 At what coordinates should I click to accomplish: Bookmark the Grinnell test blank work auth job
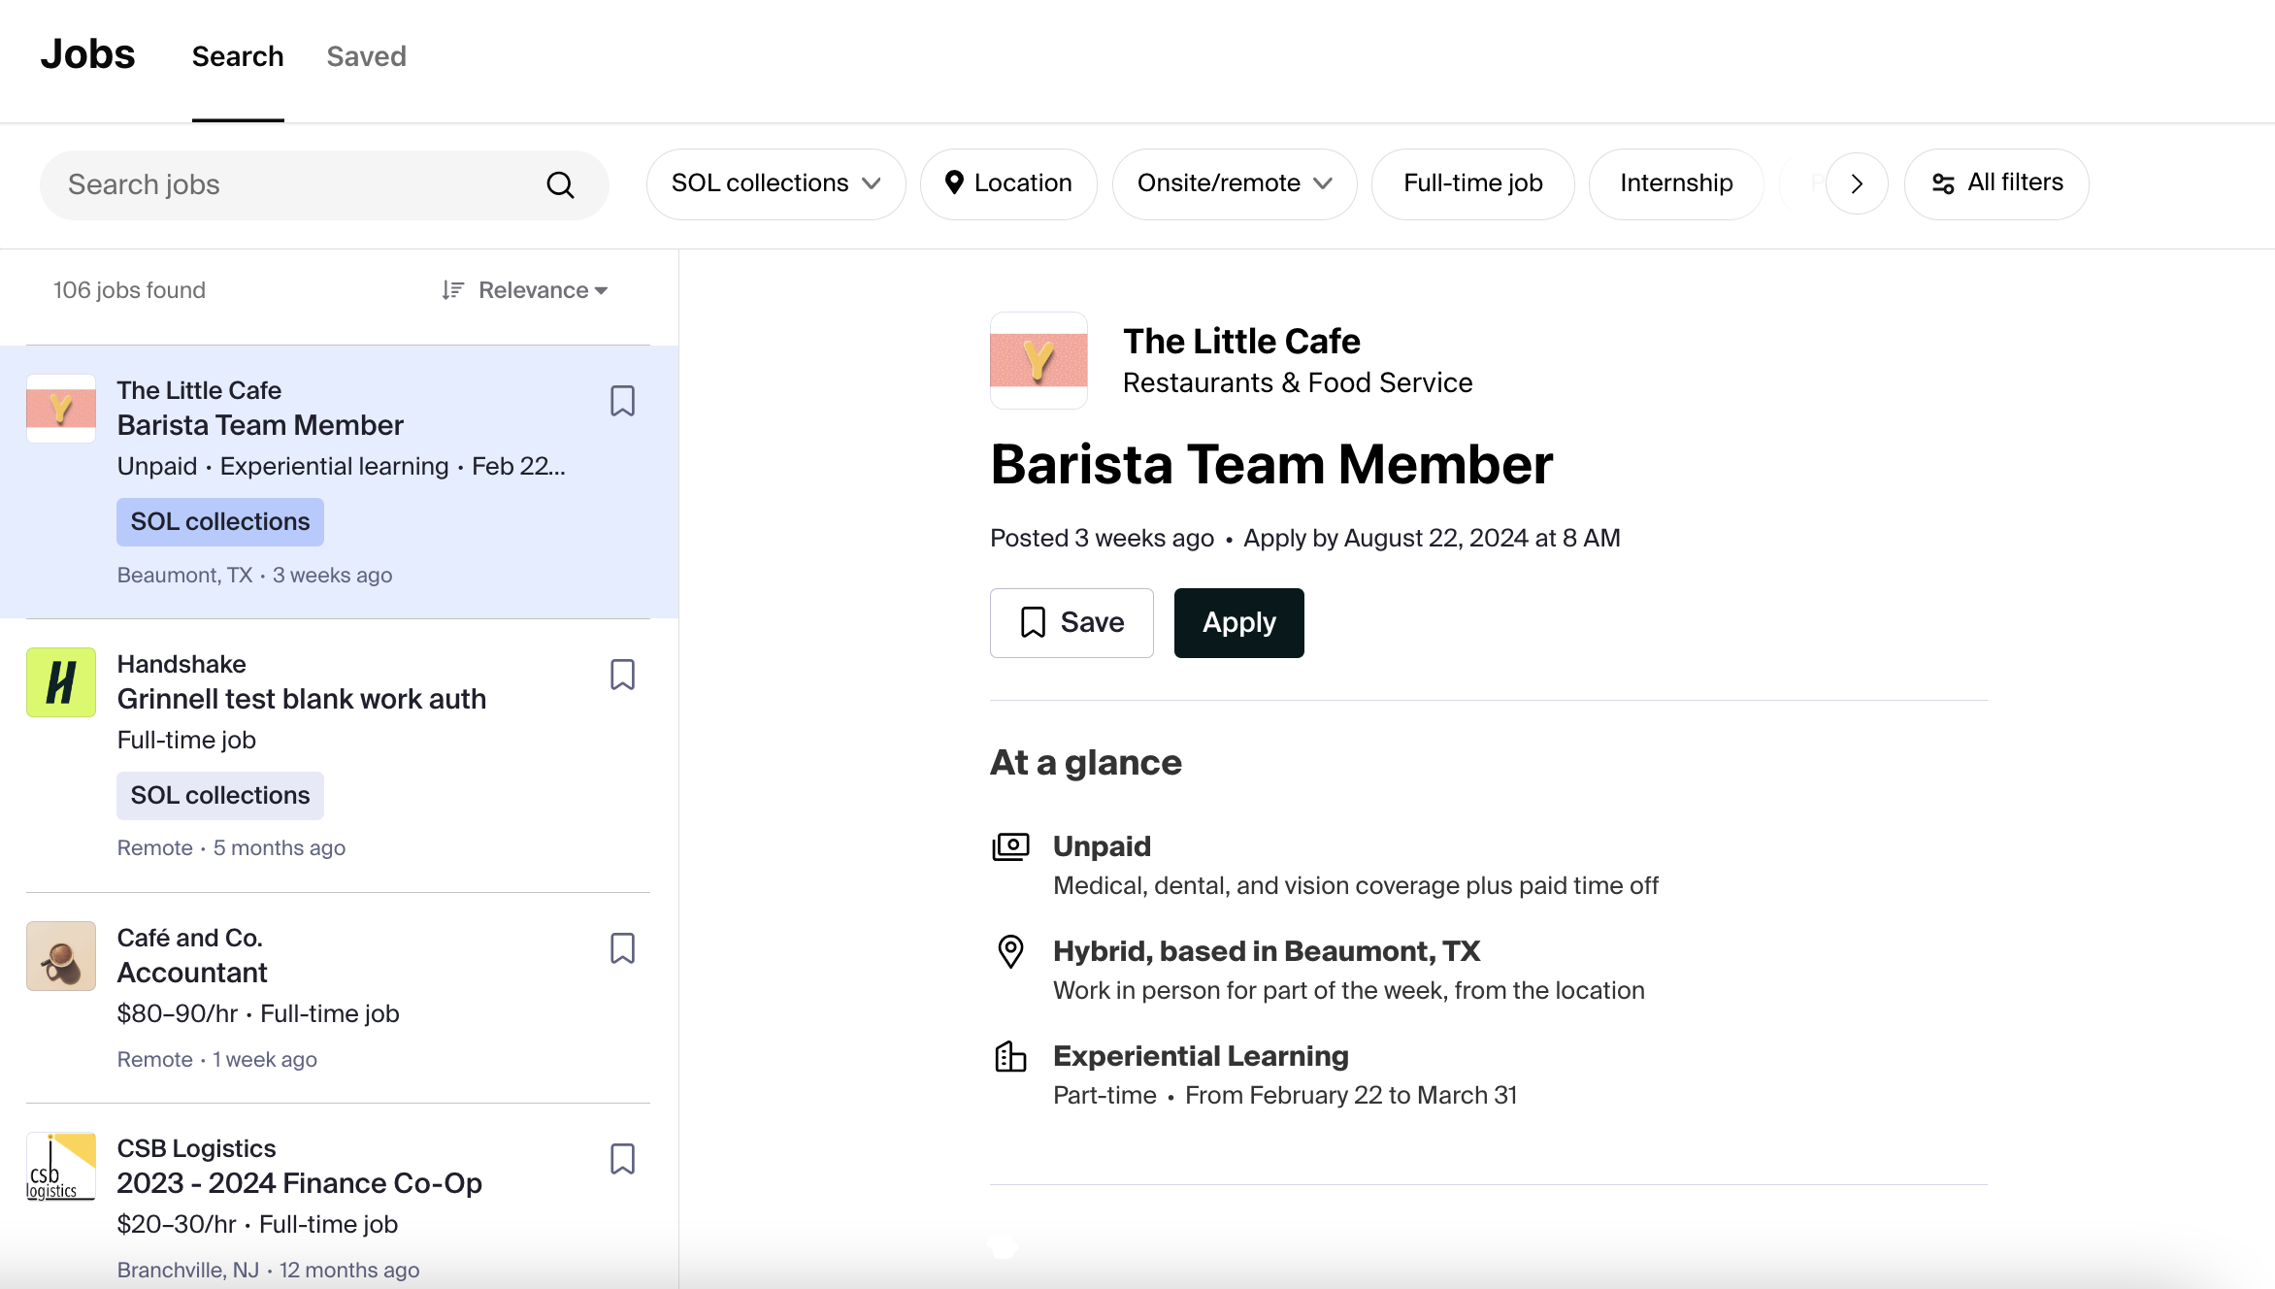tap(622, 675)
